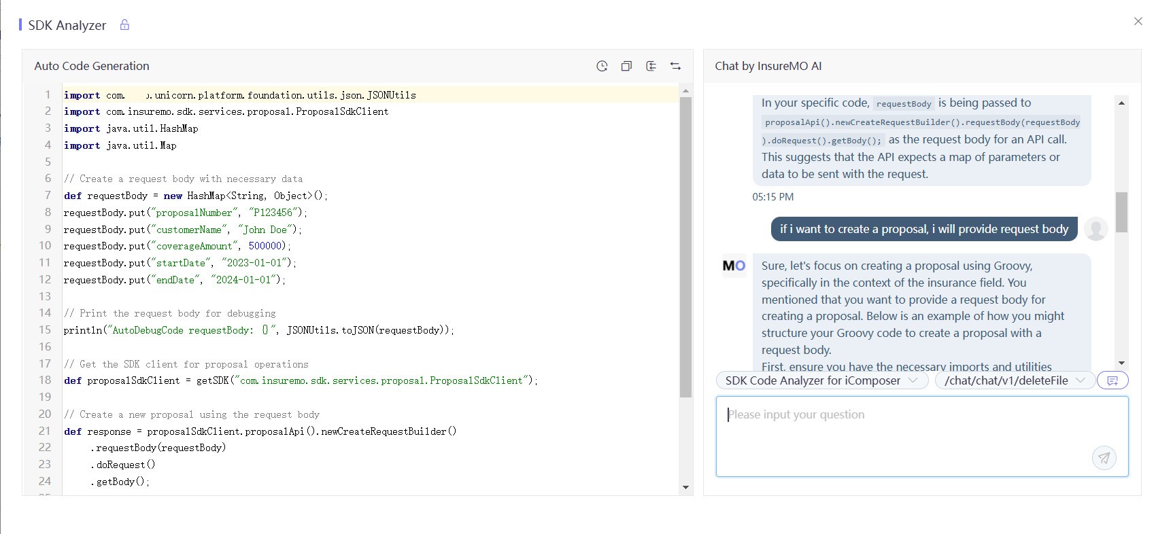This screenshot has width=1156, height=534.
Task: Copy the generated code with copy icon
Action: (x=626, y=66)
